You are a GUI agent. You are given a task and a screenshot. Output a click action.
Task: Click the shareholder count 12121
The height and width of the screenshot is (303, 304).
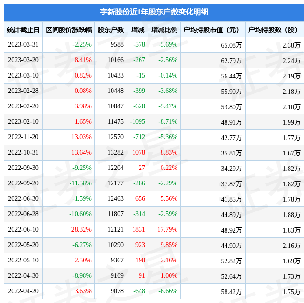click(115, 229)
